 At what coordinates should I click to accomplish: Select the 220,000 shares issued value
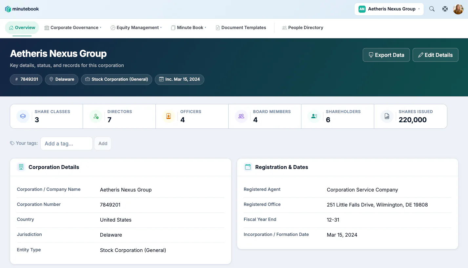413,120
